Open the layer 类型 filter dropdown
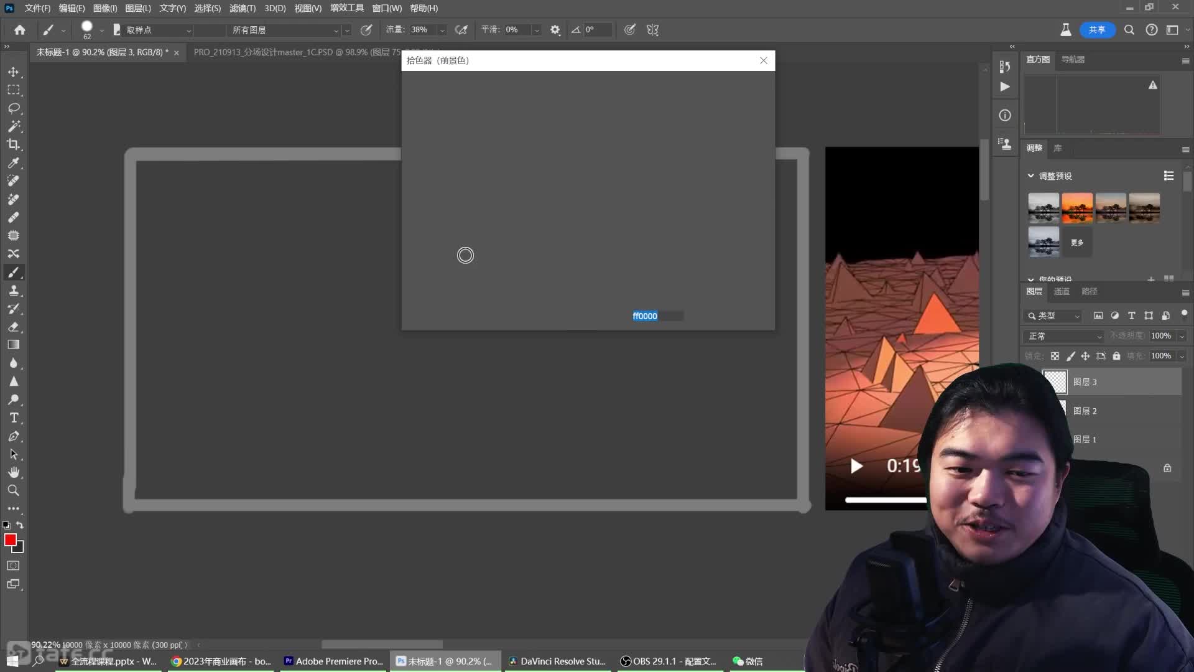Image resolution: width=1194 pixels, height=672 pixels. [1054, 316]
